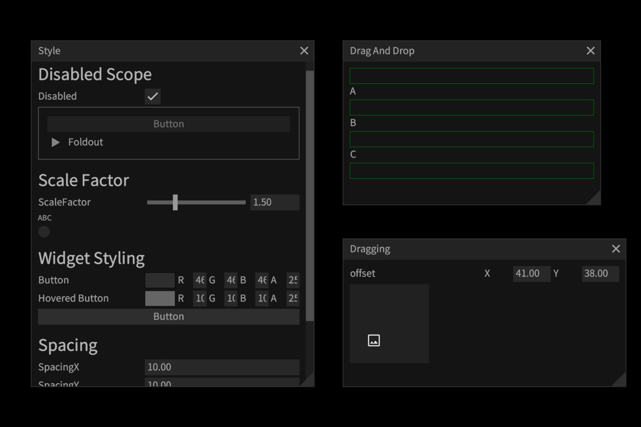The height and width of the screenshot is (427, 641).
Task: Click the round radio button under ABC
Action: pyautogui.click(x=44, y=232)
